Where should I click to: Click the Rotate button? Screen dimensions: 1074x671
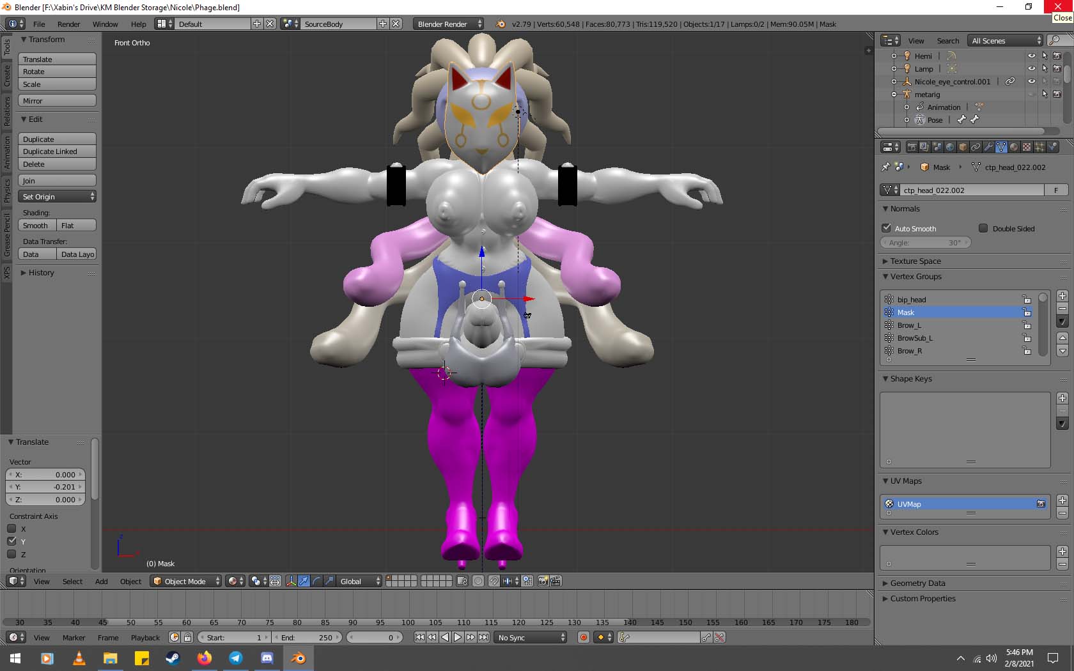57,72
